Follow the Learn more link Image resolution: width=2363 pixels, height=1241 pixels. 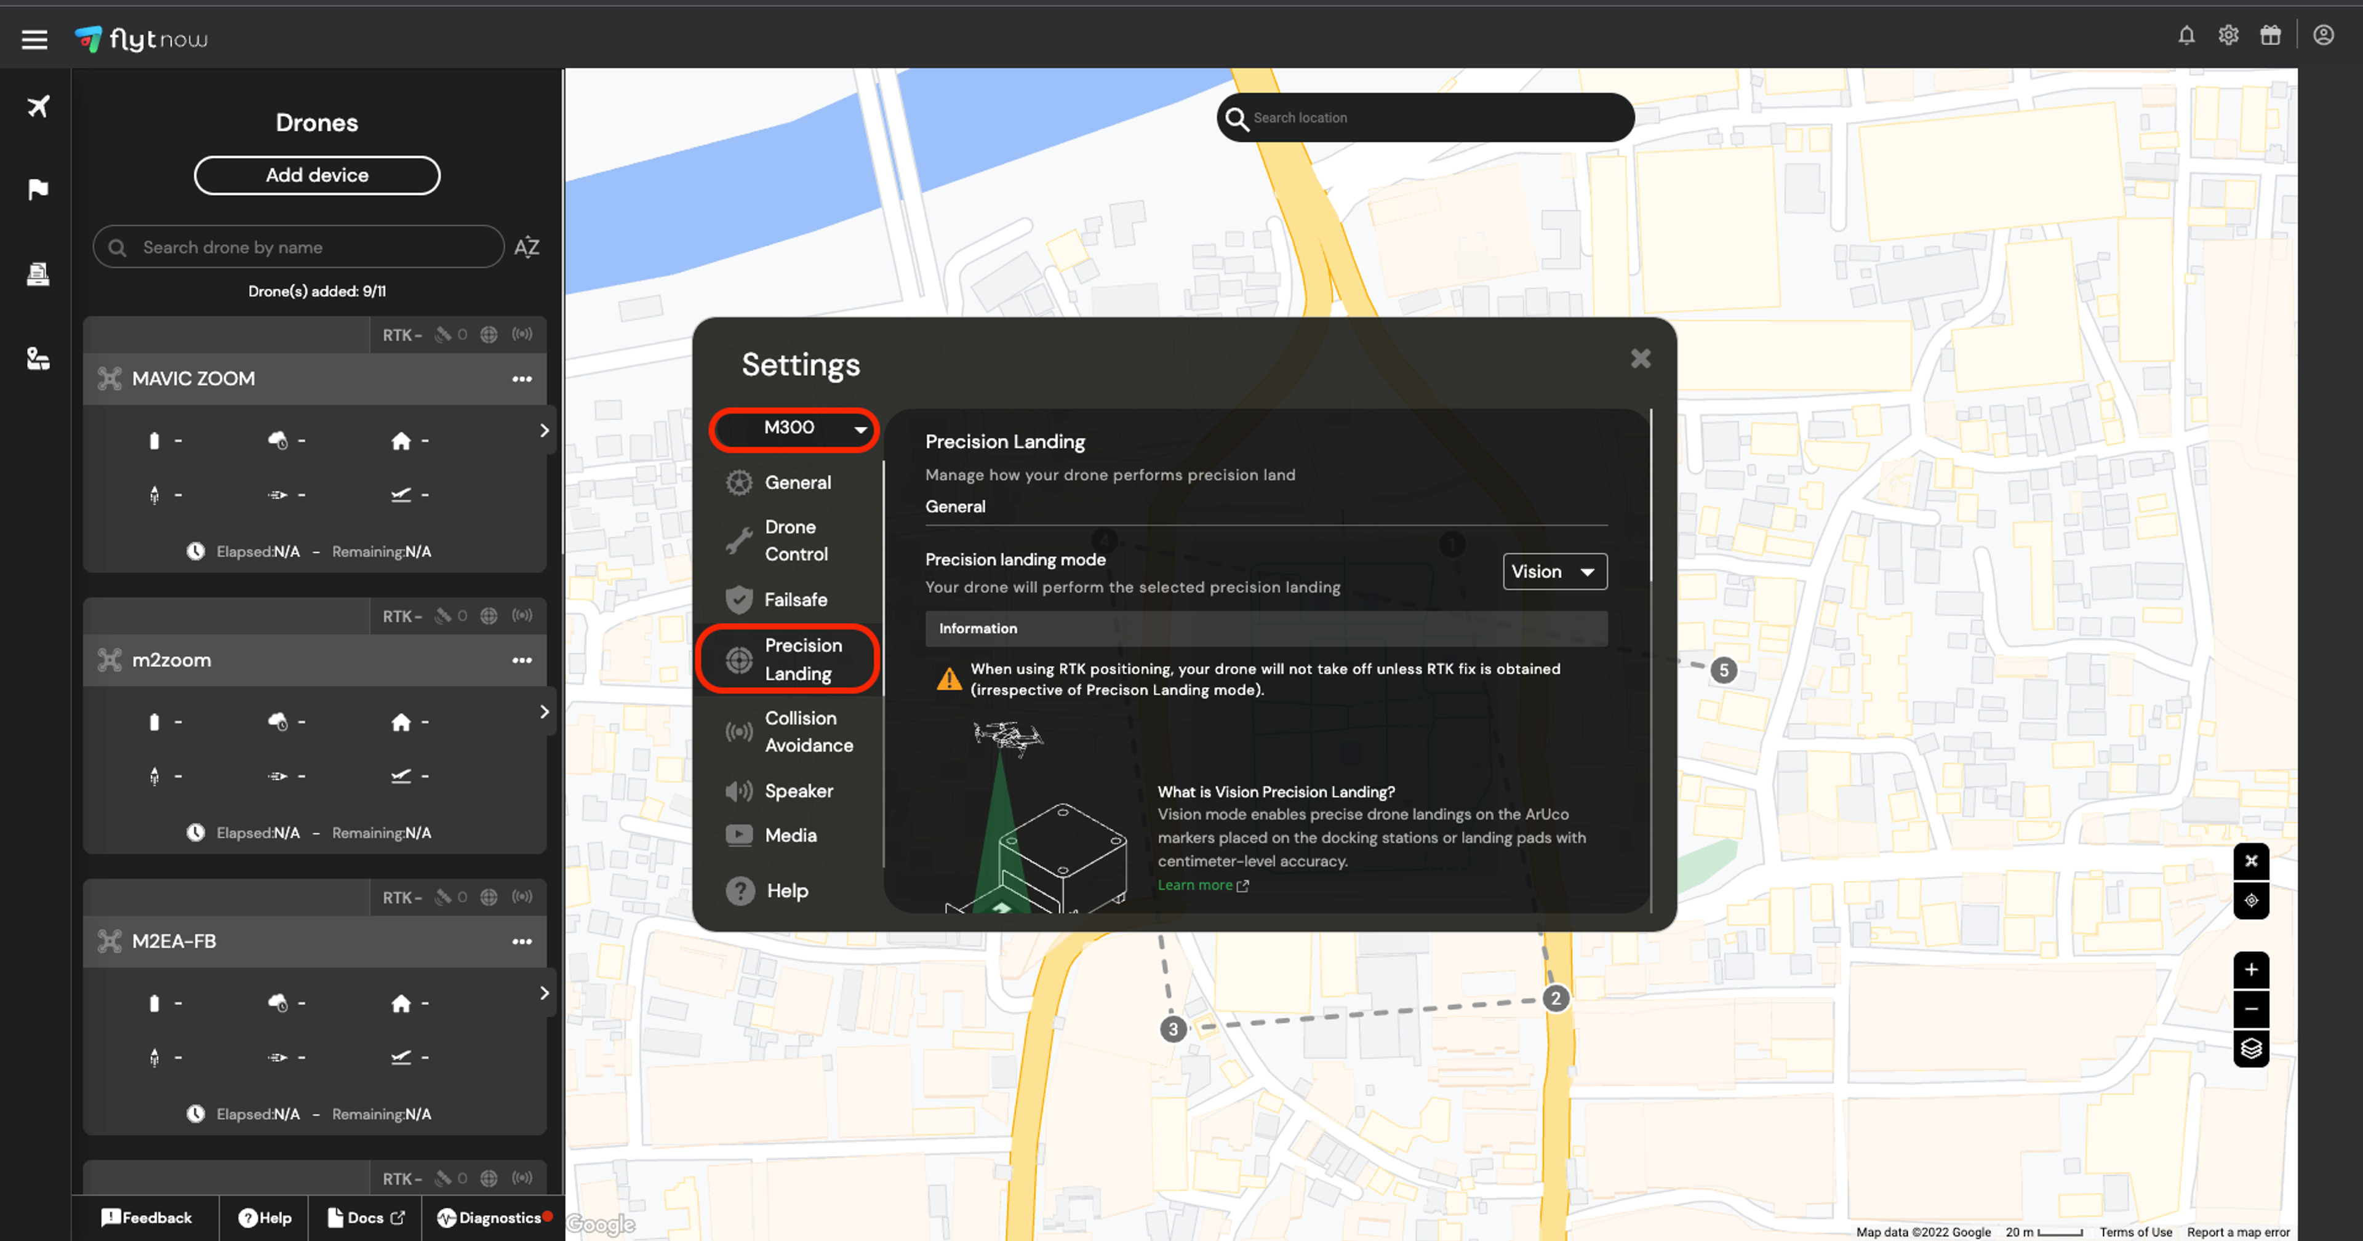1202,885
